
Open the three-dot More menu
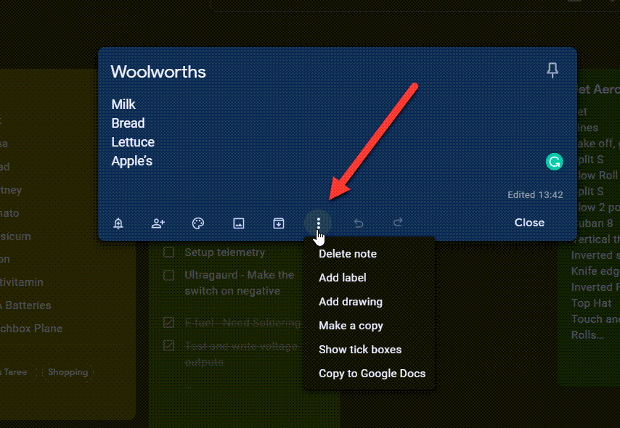tap(318, 223)
